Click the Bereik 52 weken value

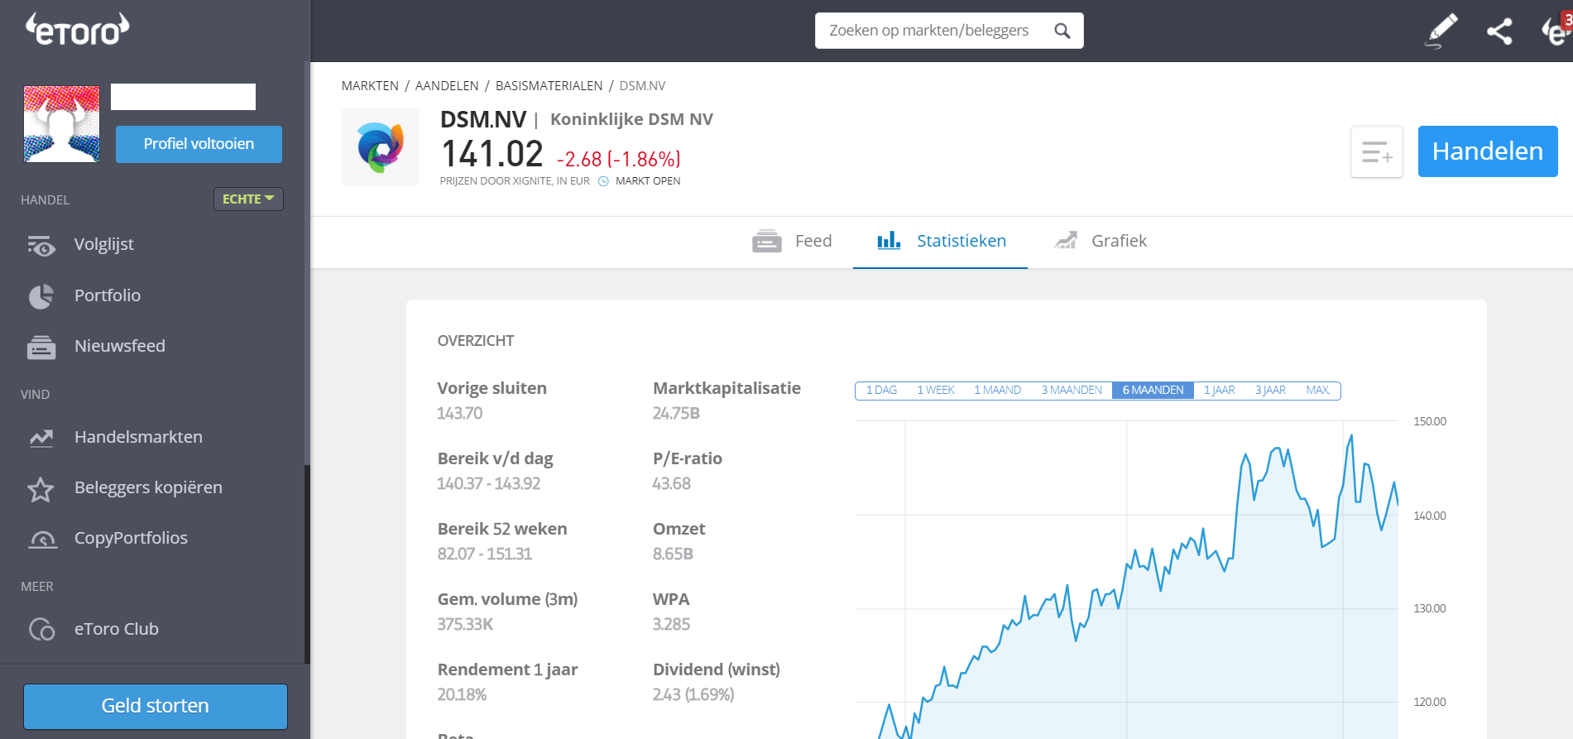(484, 554)
